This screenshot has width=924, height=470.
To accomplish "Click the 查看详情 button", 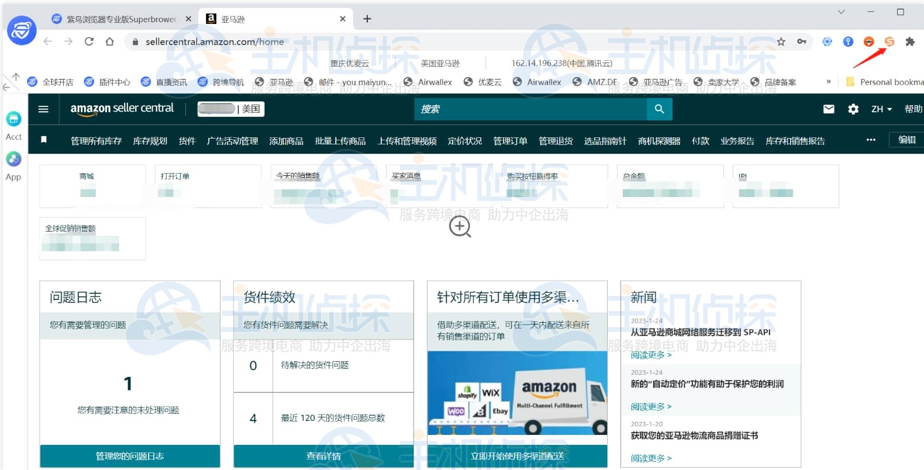I will 323,456.
